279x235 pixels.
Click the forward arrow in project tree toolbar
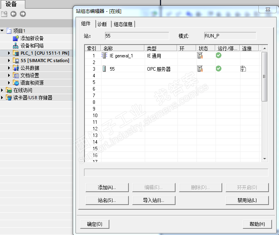click(x=23, y=14)
